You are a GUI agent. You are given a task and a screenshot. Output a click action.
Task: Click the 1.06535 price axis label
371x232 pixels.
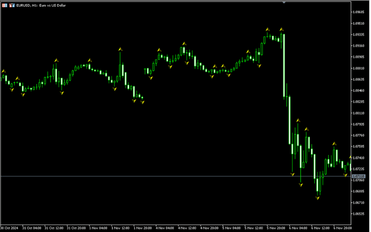pos(359,214)
